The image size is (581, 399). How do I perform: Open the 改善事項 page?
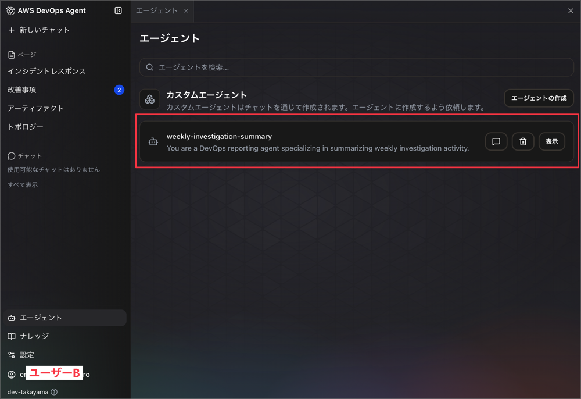pyautogui.click(x=22, y=90)
